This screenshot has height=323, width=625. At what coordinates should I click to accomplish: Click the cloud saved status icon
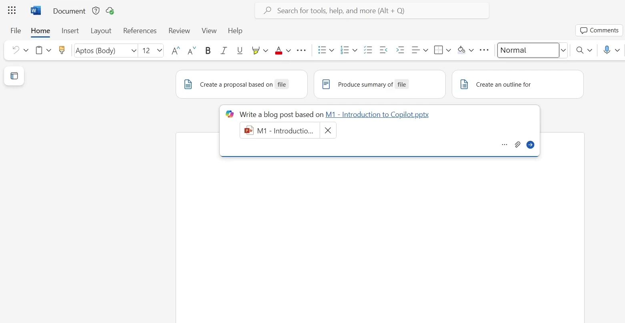(x=110, y=11)
